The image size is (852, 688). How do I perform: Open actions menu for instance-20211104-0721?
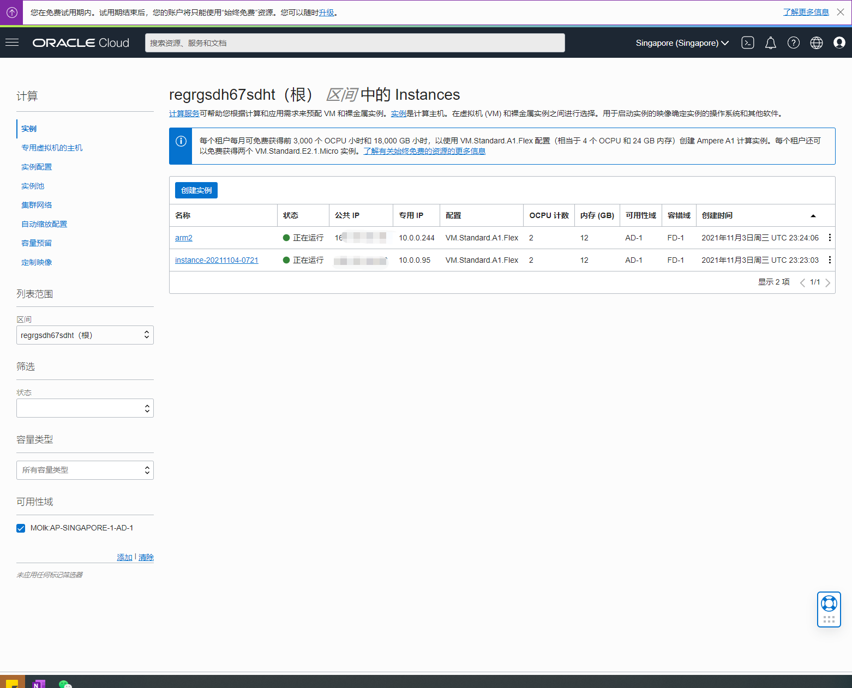pos(830,260)
